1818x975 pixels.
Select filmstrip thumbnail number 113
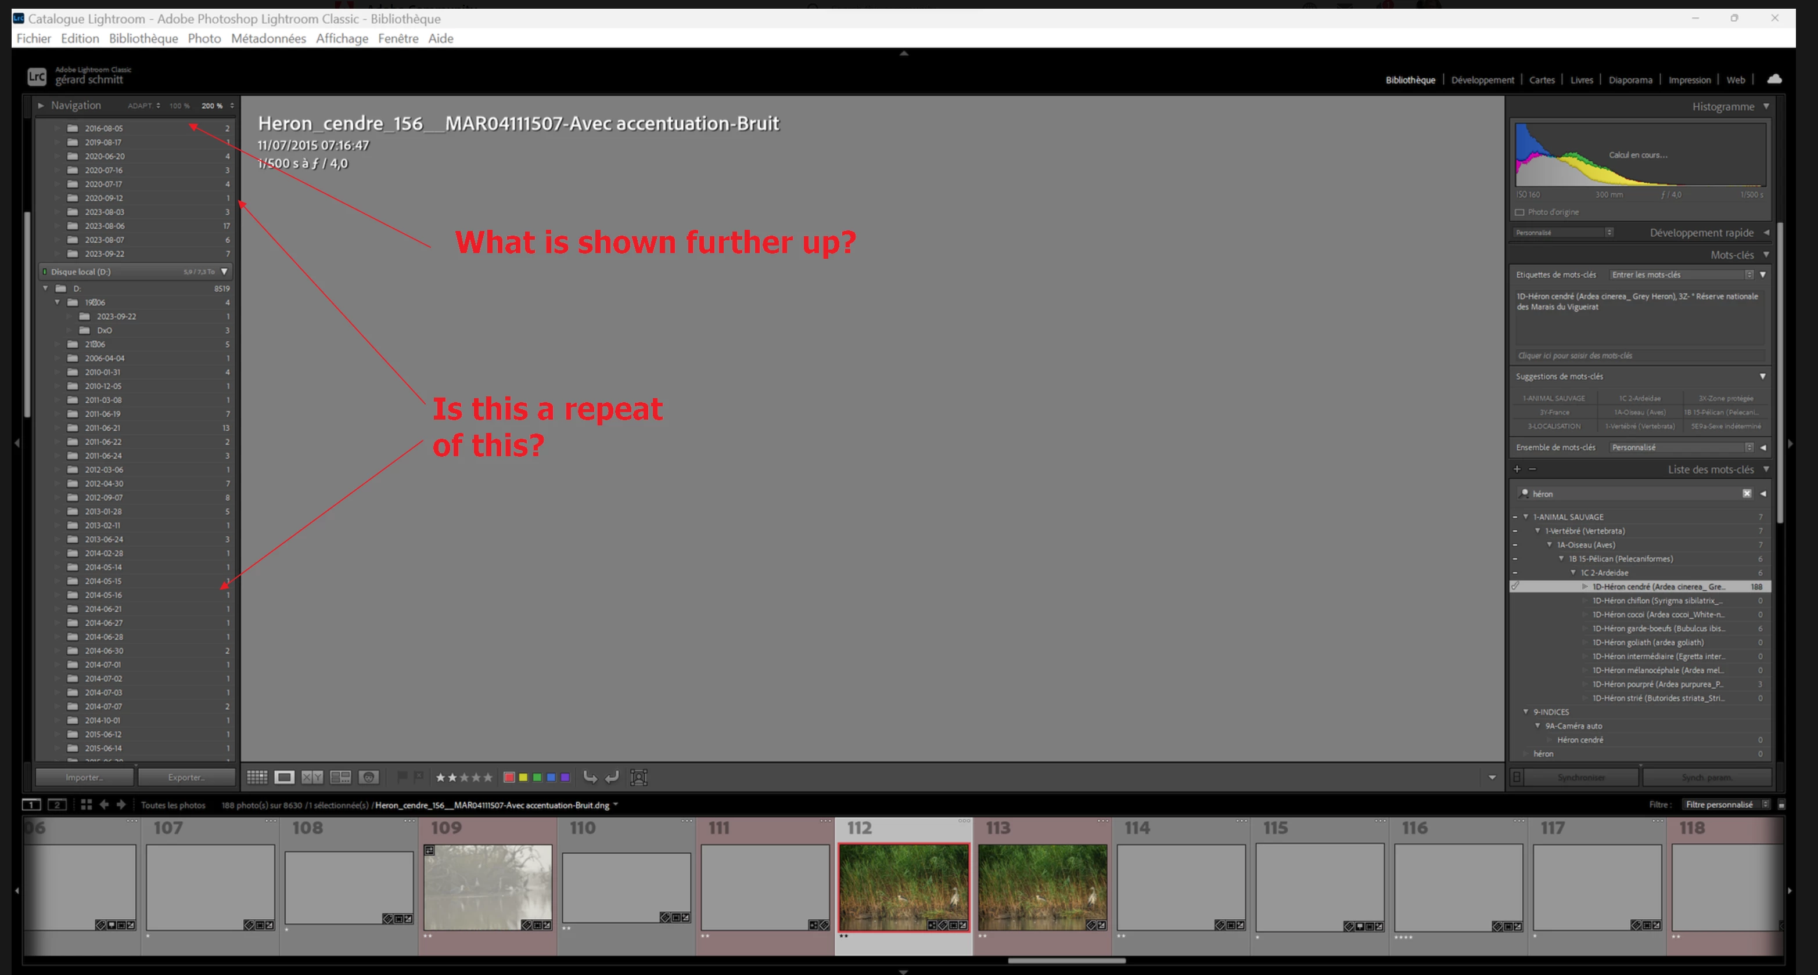[1041, 886]
